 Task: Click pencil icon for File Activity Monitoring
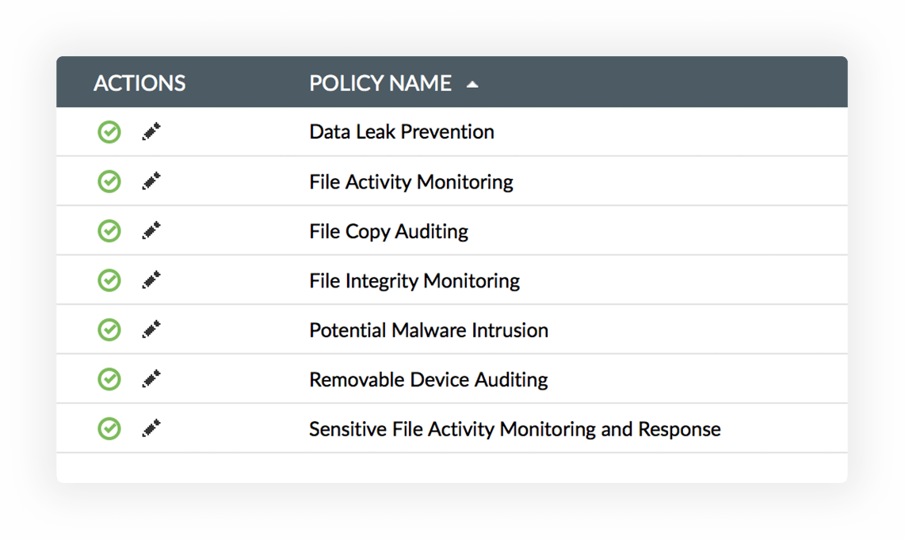click(151, 182)
